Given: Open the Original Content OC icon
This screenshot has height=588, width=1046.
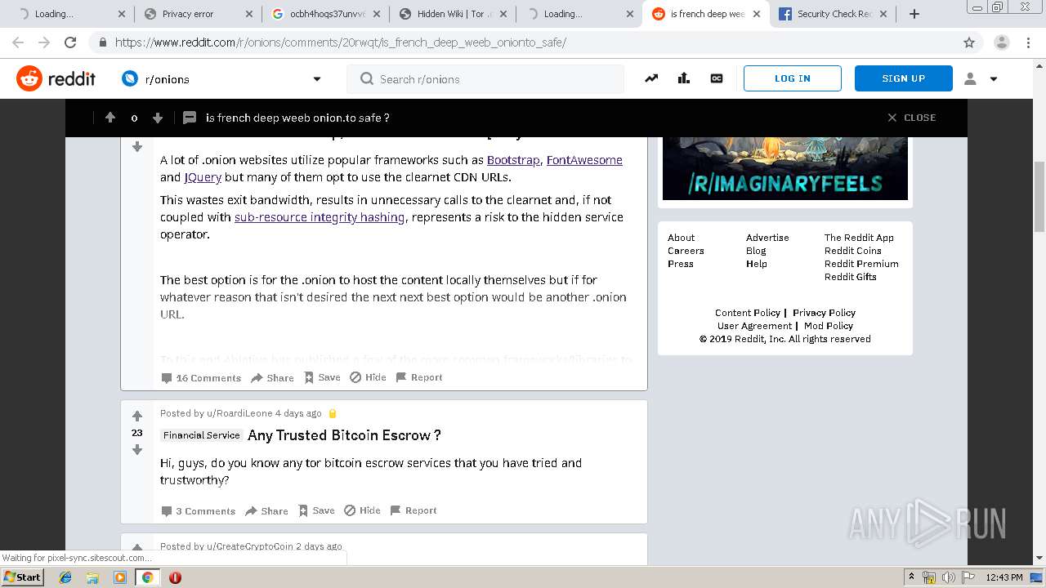Looking at the screenshot, I should point(717,78).
